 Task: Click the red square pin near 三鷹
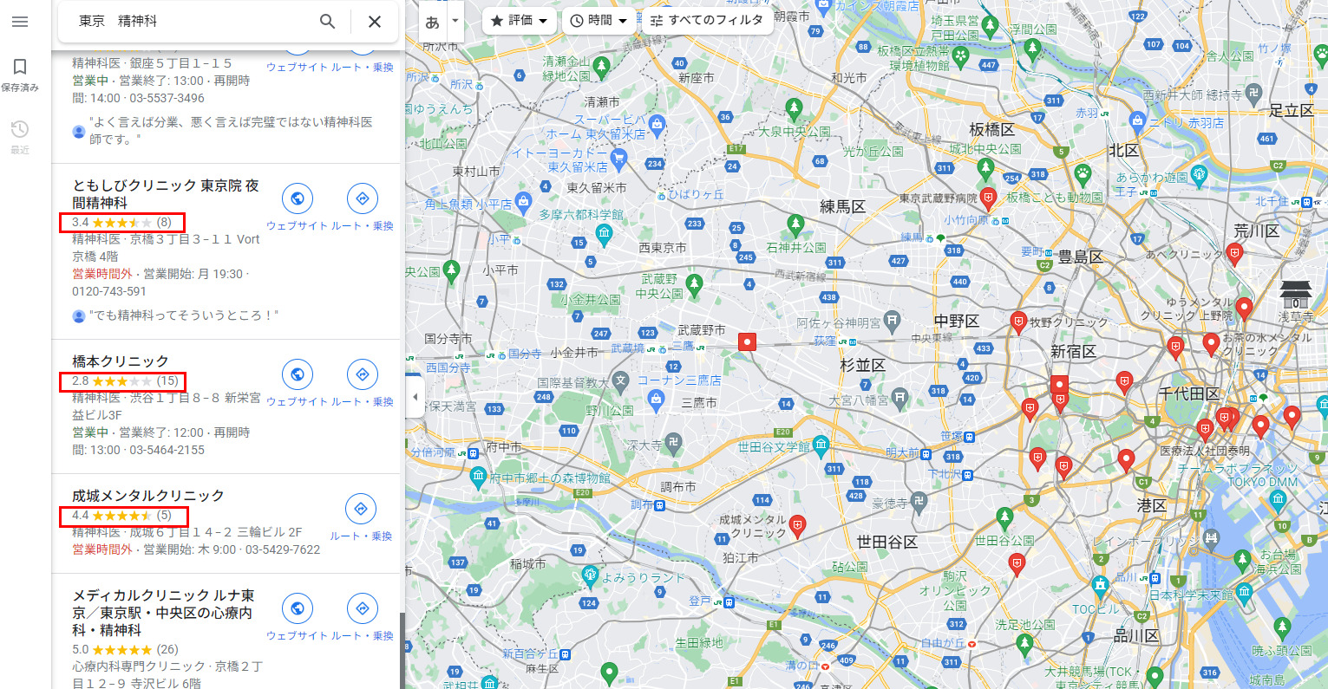[747, 342]
